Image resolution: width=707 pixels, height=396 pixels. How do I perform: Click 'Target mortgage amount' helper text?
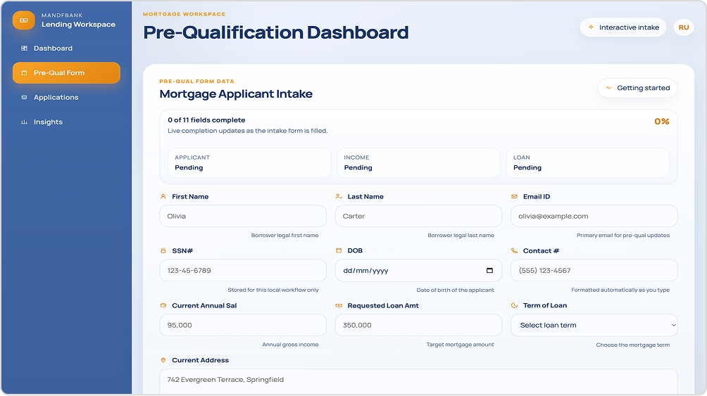point(460,344)
